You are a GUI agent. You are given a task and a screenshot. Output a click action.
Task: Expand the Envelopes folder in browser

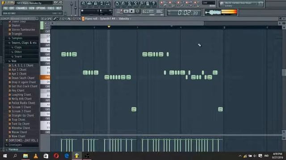pyautogui.click(x=15, y=145)
